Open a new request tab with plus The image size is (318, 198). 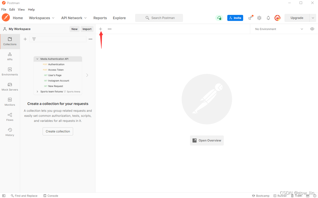click(101, 29)
